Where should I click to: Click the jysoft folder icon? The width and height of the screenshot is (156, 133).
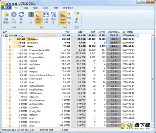click(x=10, y=68)
